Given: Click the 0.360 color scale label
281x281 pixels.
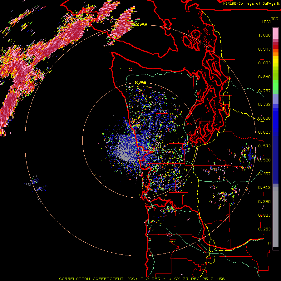Looking at the screenshot, I should (264, 202).
